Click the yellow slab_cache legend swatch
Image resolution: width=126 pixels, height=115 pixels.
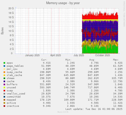point(4,75)
